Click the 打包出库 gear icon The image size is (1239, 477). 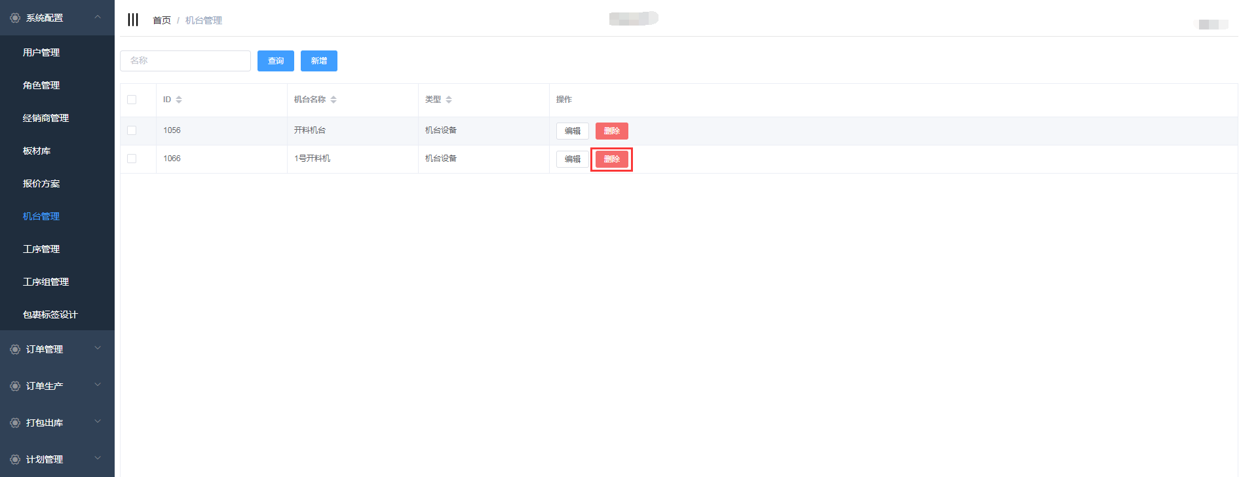pos(15,423)
